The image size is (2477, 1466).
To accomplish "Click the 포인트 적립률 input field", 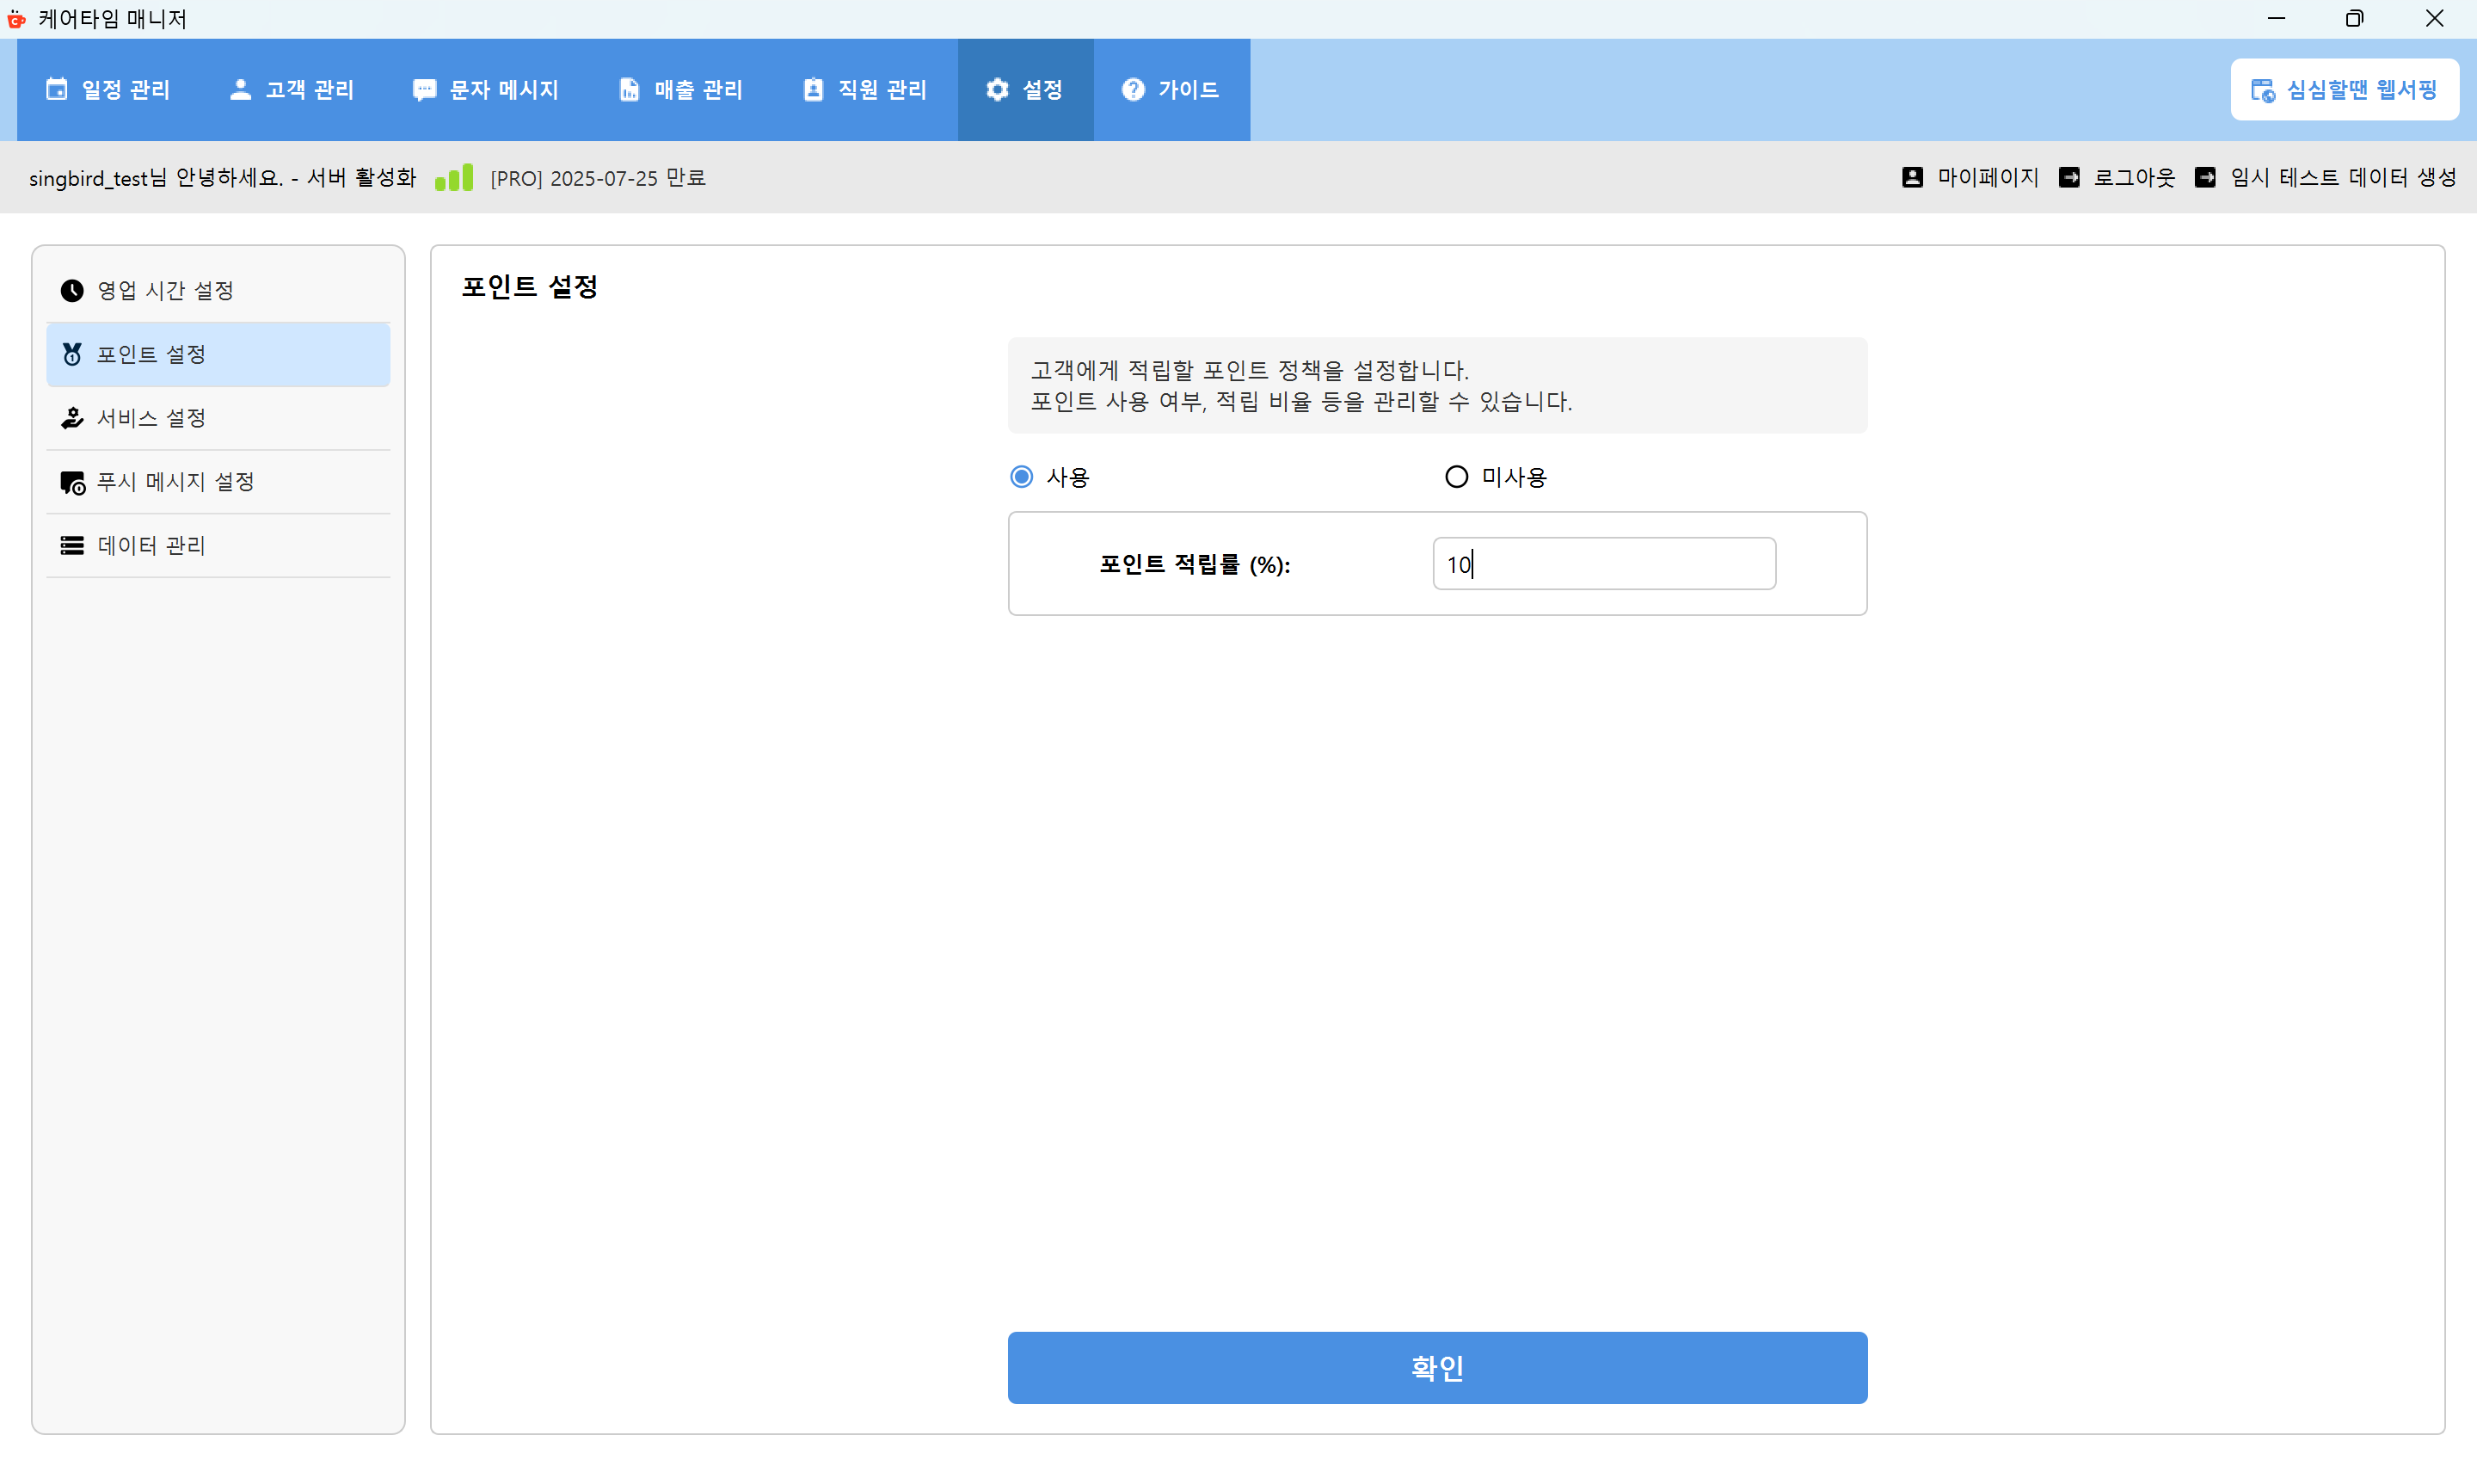I will tap(1602, 564).
